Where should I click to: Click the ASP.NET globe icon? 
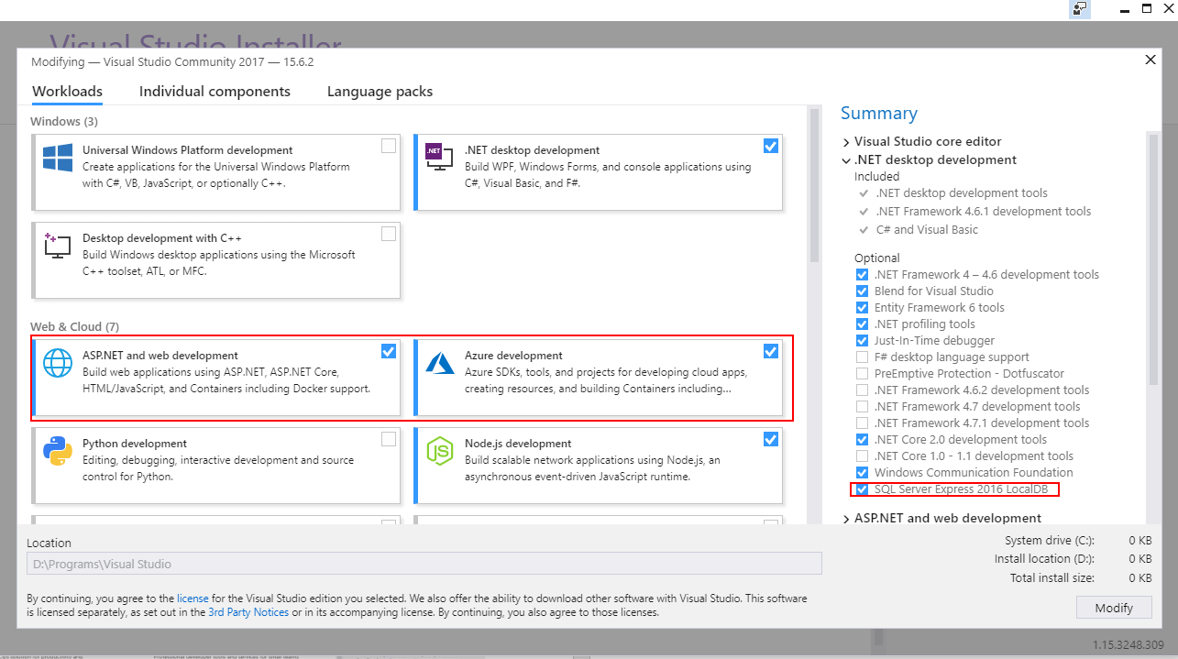58,363
